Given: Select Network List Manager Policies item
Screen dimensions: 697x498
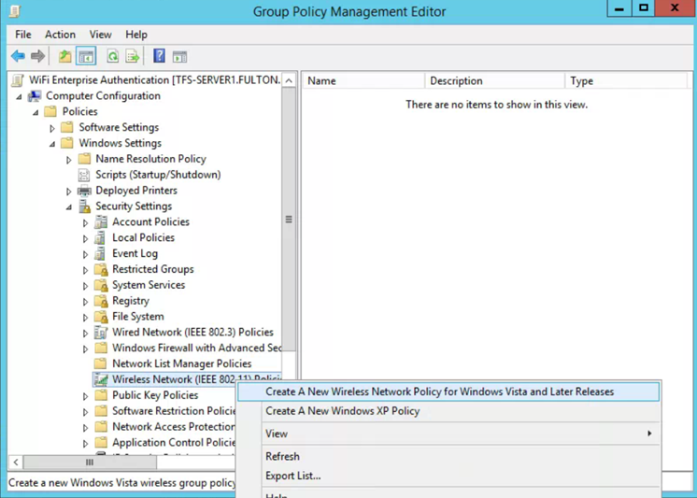Looking at the screenshot, I should coord(181,363).
